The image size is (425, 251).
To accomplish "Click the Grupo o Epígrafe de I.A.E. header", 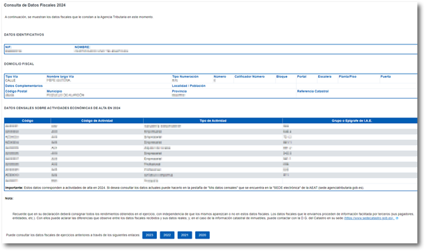I will coord(351,120).
